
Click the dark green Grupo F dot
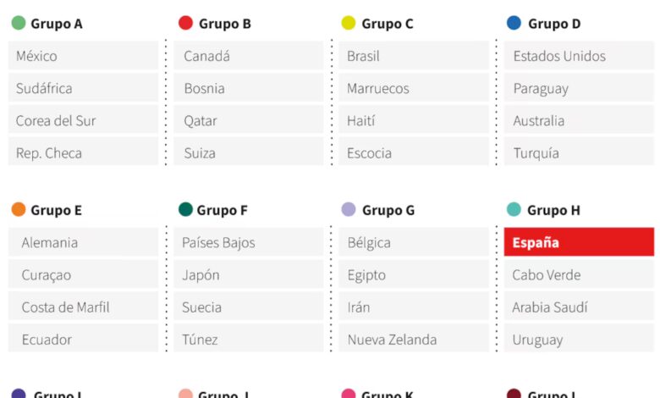pyautogui.click(x=186, y=209)
